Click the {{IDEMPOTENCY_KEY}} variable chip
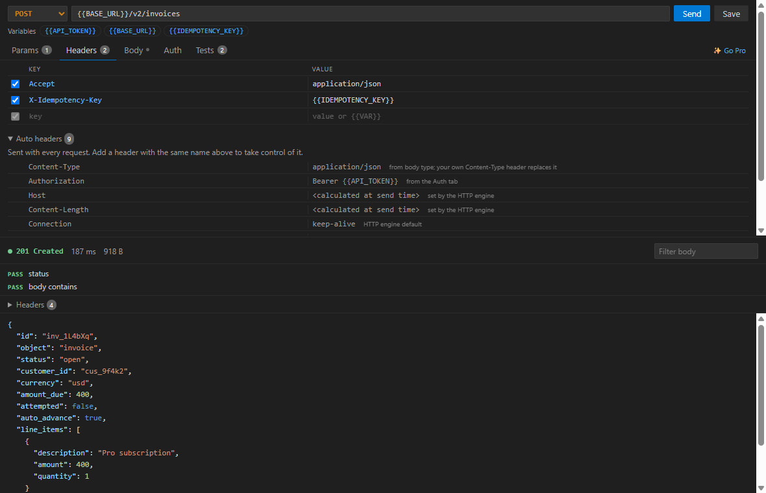The height and width of the screenshot is (493, 766). (x=206, y=30)
